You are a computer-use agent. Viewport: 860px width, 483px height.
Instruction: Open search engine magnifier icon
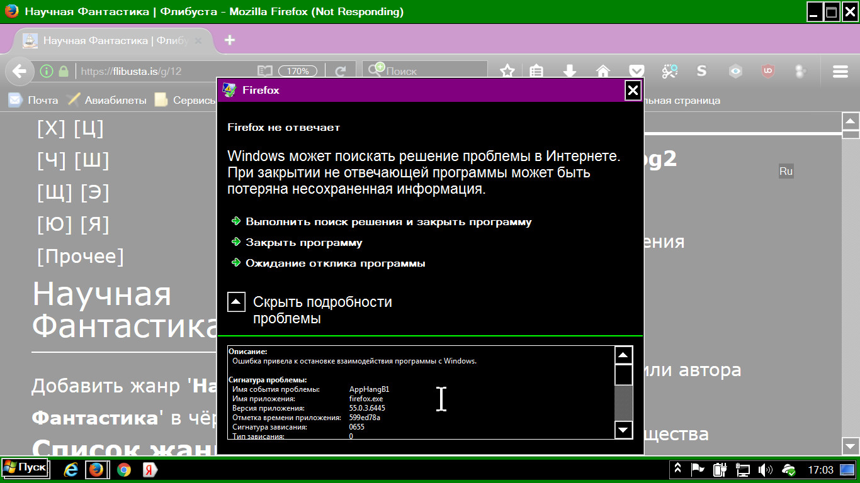tap(376, 70)
